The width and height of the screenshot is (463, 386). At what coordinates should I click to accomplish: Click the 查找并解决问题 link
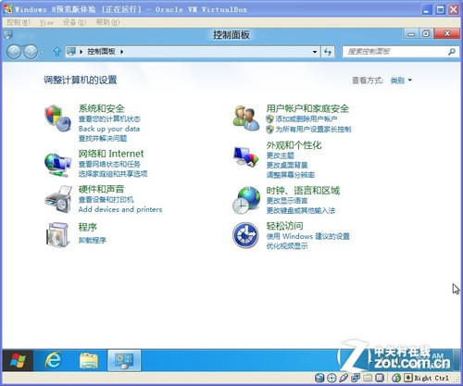pyautogui.click(x=103, y=138)
